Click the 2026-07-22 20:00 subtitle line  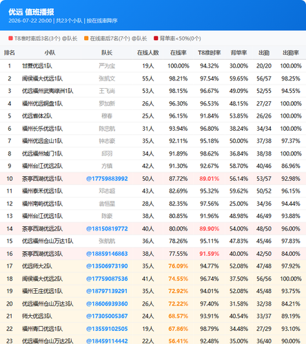[63, 21]
